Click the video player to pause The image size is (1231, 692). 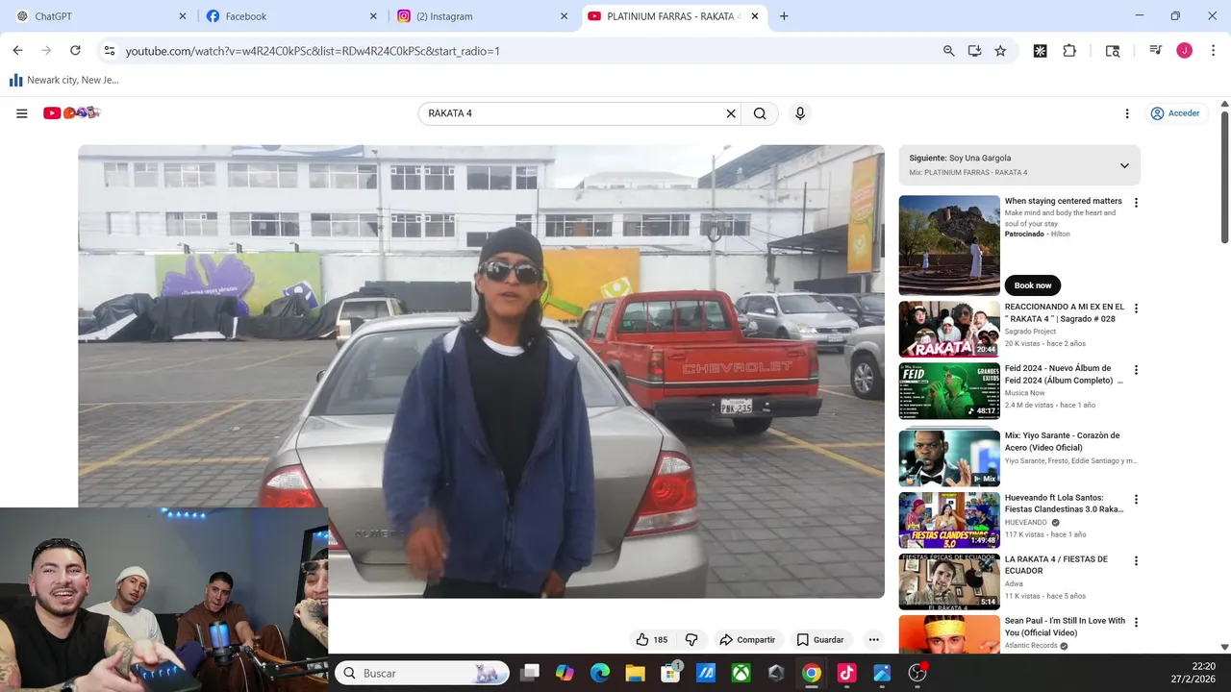[x=481, y=371]
